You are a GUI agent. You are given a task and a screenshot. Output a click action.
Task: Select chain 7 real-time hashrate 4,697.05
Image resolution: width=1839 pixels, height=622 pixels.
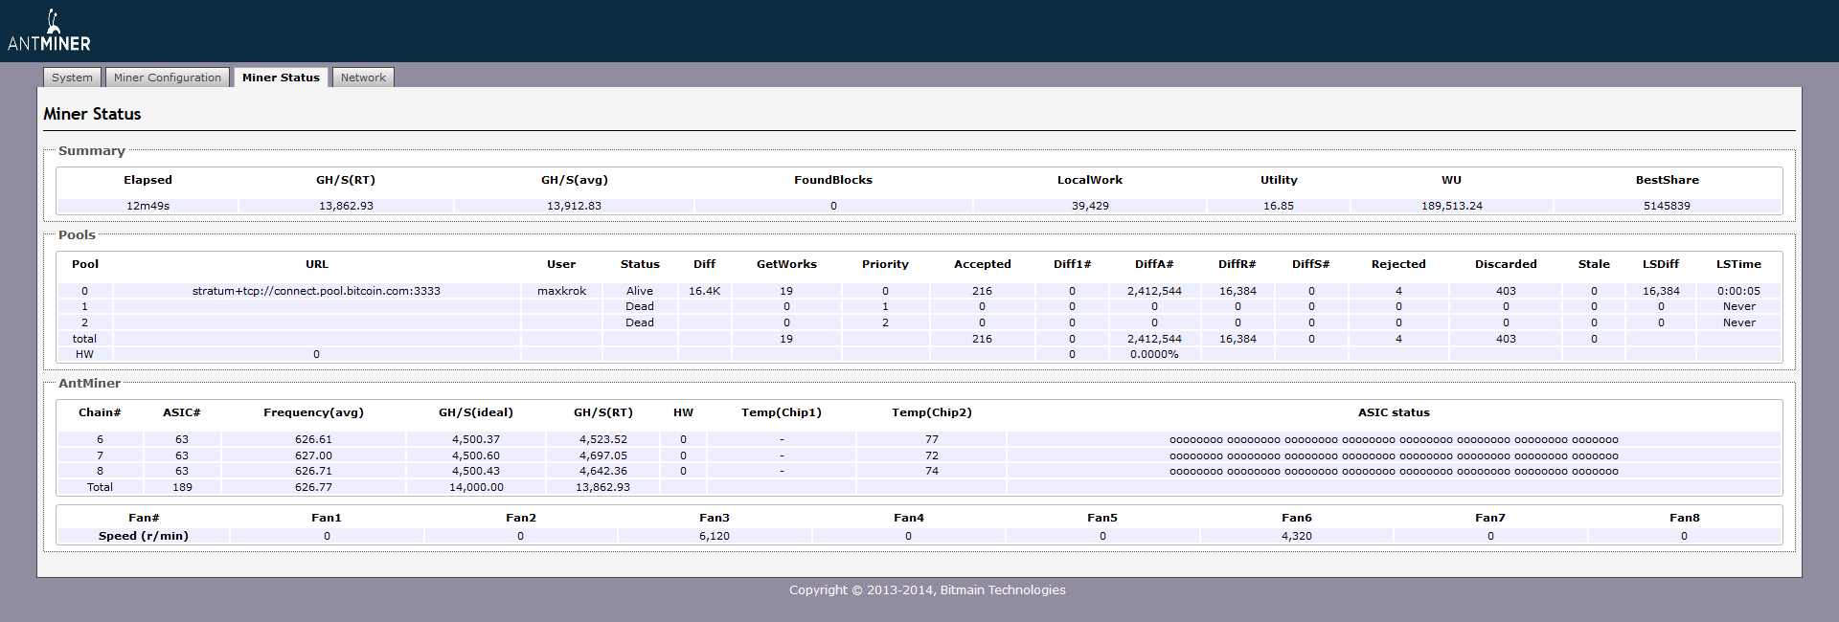[x=603, y=455]
